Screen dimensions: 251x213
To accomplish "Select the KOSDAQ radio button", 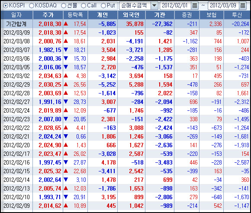I will click(31, 6).
